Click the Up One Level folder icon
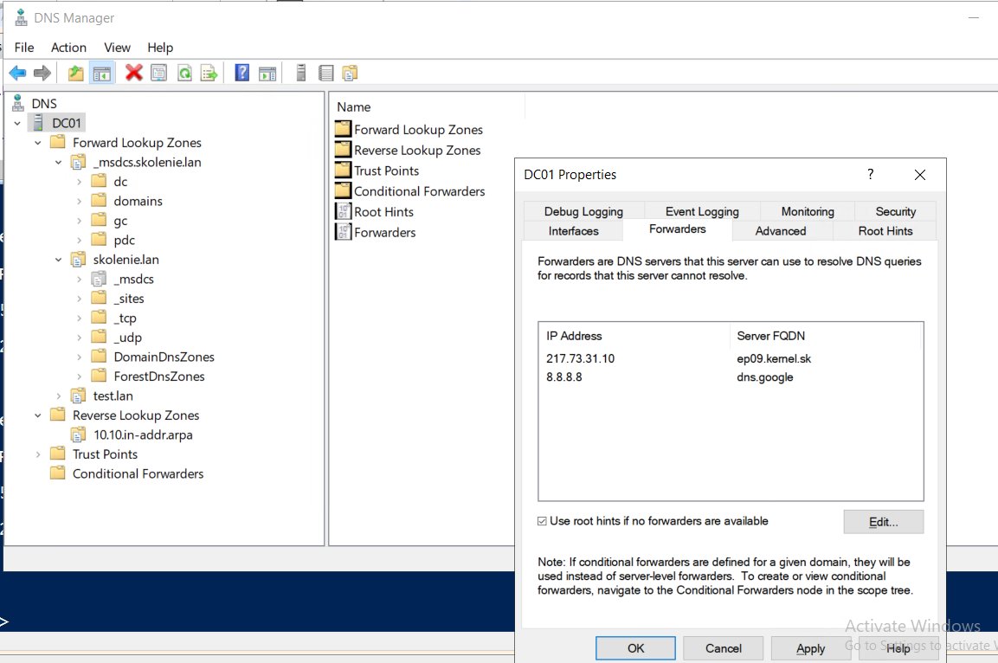The image size is (998, 663). click(76, 74)
